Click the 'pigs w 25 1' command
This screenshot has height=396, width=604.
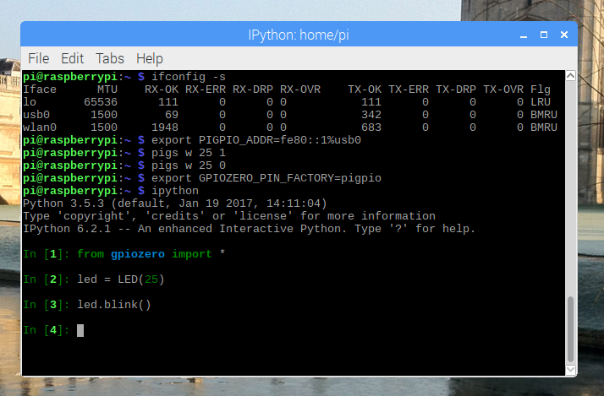[189, 153]
